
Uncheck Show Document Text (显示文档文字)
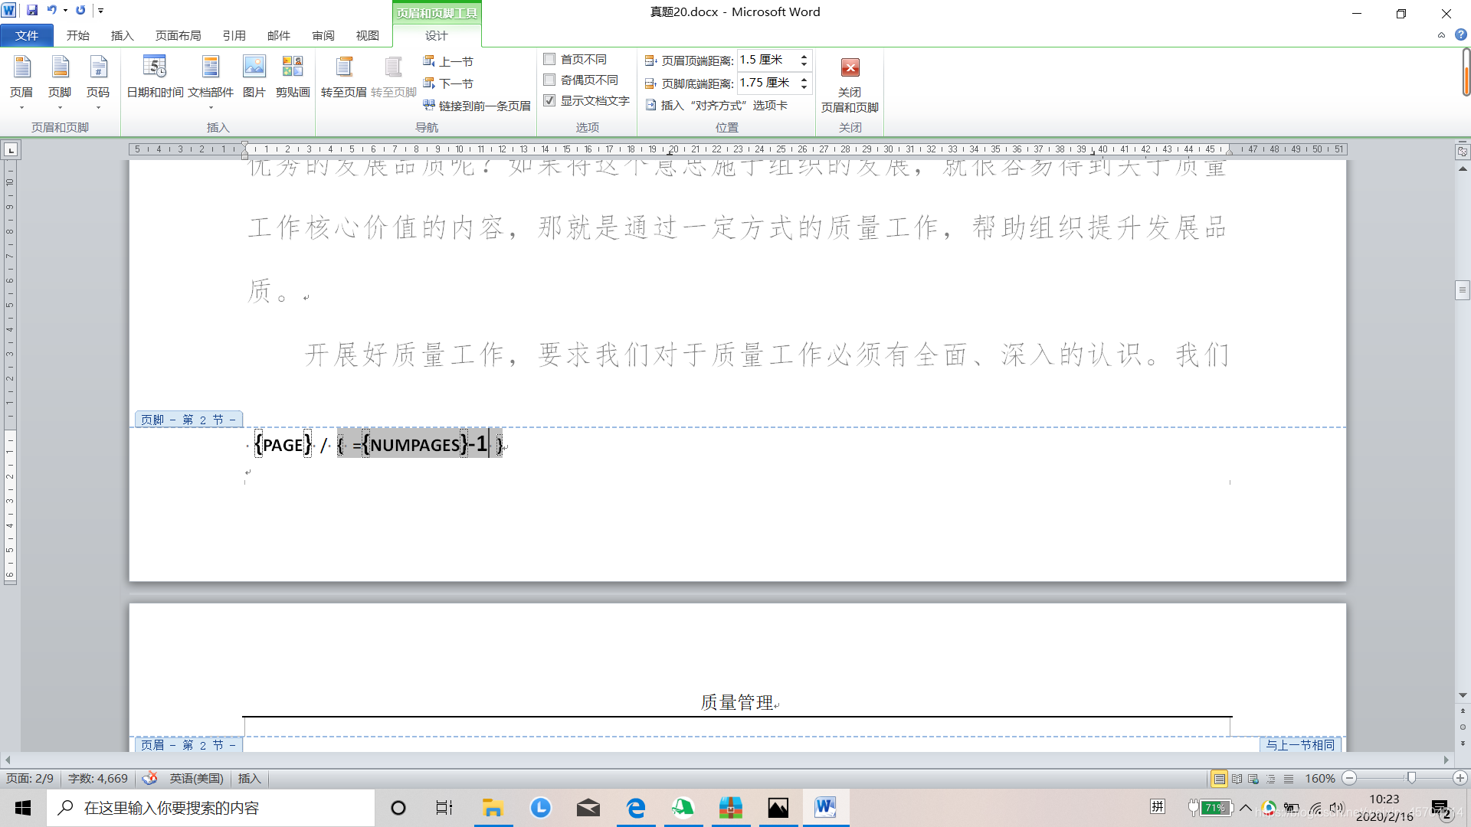[x=549, y=100]
